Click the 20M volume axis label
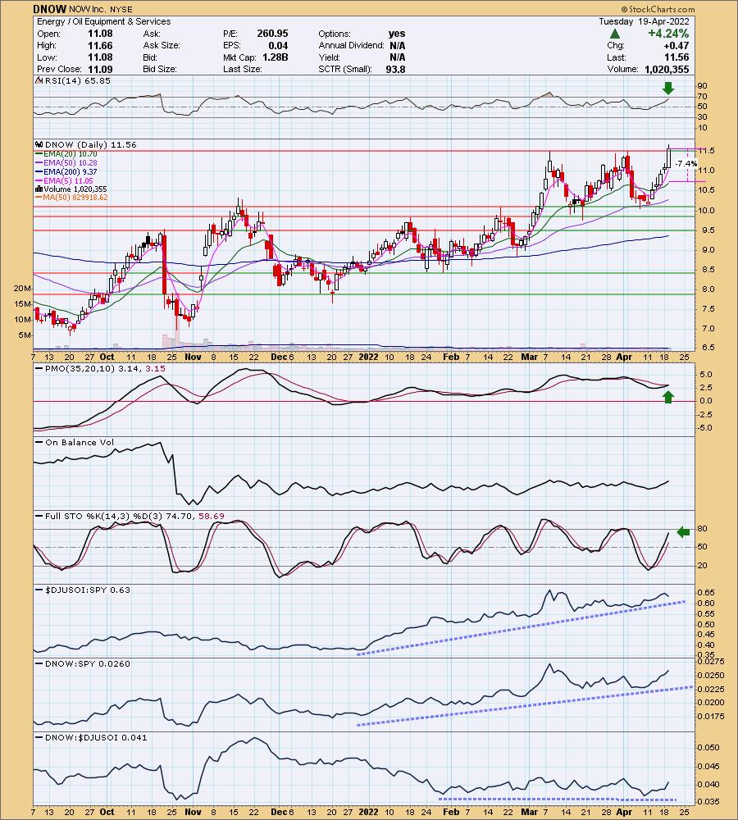The image size is (738, 820). [x=22, y=289]
